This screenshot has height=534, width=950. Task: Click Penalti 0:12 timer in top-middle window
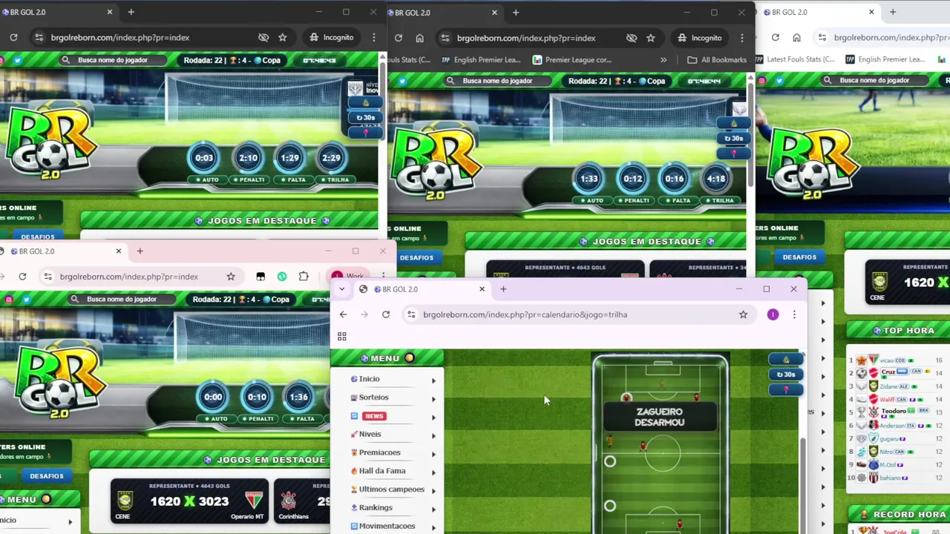click(633, 179)
